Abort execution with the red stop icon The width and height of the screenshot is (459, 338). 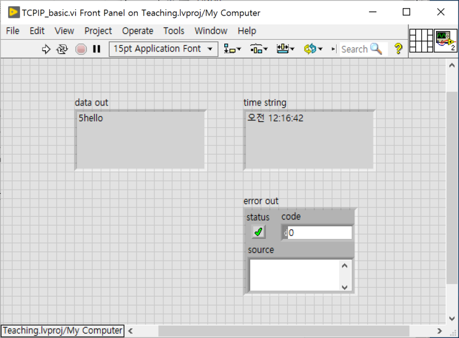coord(80,49)
